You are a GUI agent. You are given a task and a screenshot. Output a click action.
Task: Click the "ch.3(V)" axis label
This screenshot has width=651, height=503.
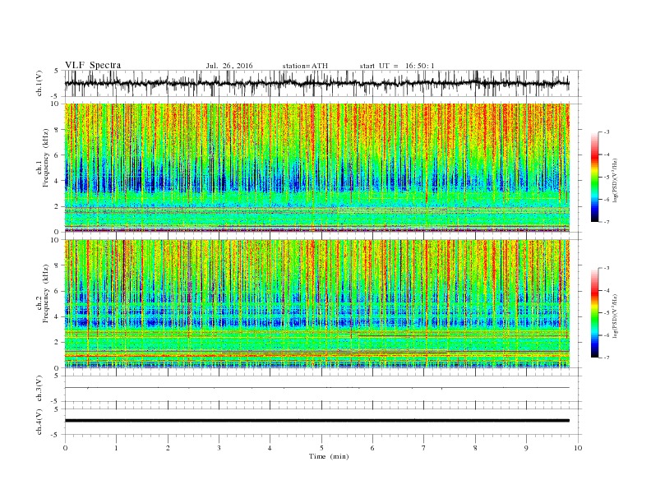39,389
